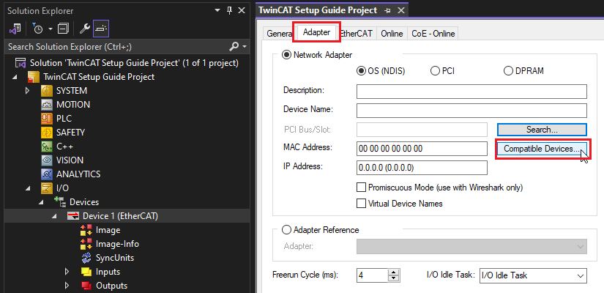Viewport: 604px width, 293px height.
Task: Click the solution file icon
Action: pyautogui.click(x=20, y=63)
